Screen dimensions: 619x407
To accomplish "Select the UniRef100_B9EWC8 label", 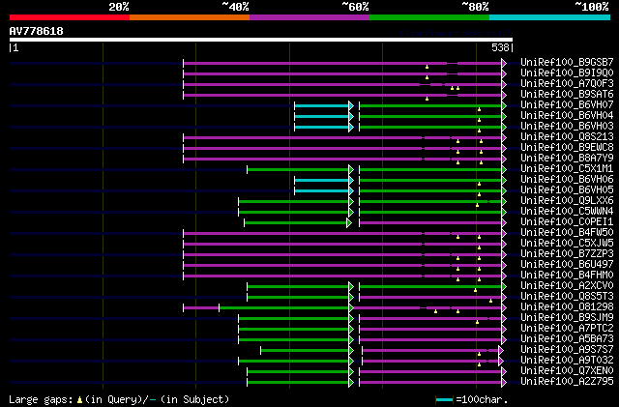I will 567,148.
